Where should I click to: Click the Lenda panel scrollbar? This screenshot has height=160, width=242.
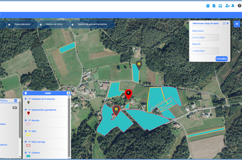(x=69, y=127)
